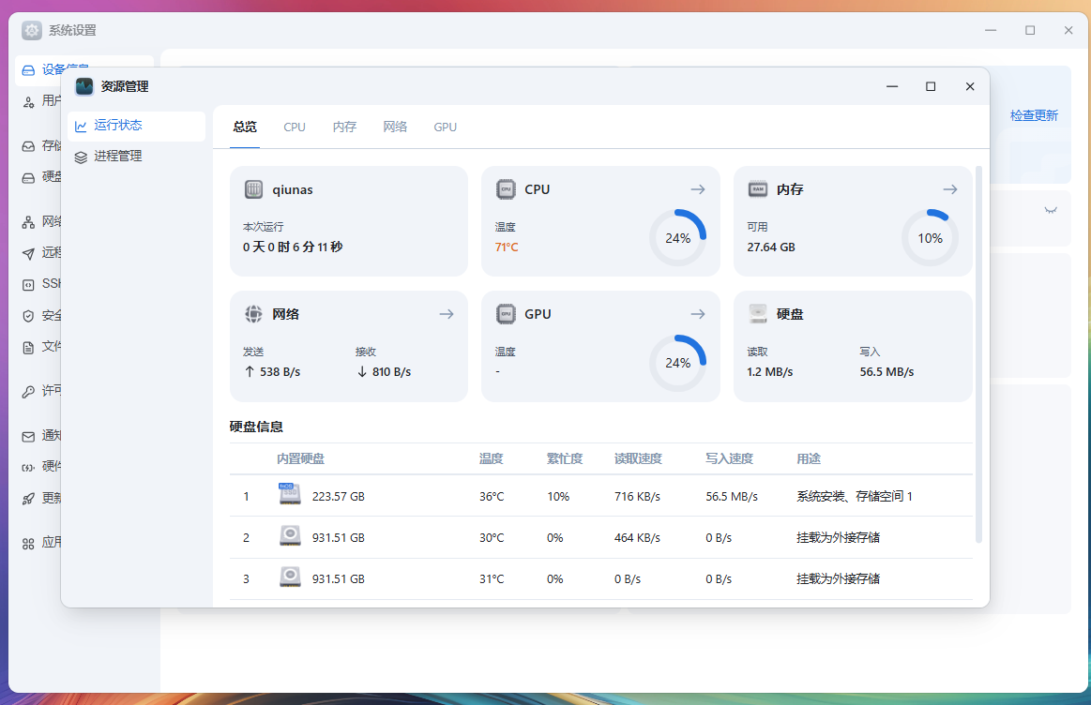1091x705 pixels.
Task: Click the drive icon in 硬盘 card
Action: point(758,314)
